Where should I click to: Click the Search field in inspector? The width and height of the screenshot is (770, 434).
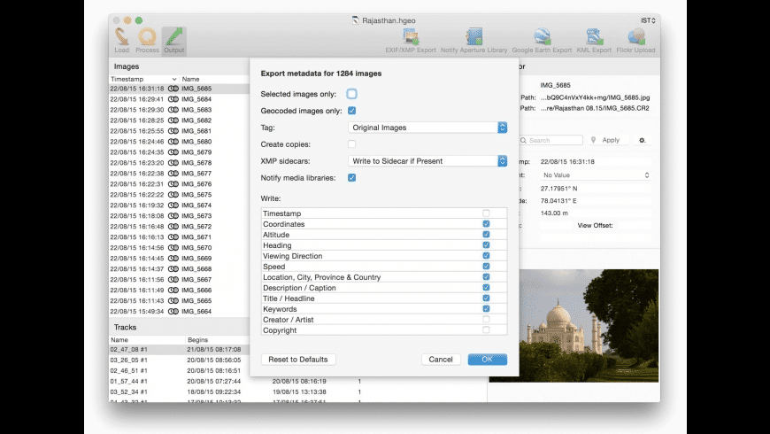[552, 140]
